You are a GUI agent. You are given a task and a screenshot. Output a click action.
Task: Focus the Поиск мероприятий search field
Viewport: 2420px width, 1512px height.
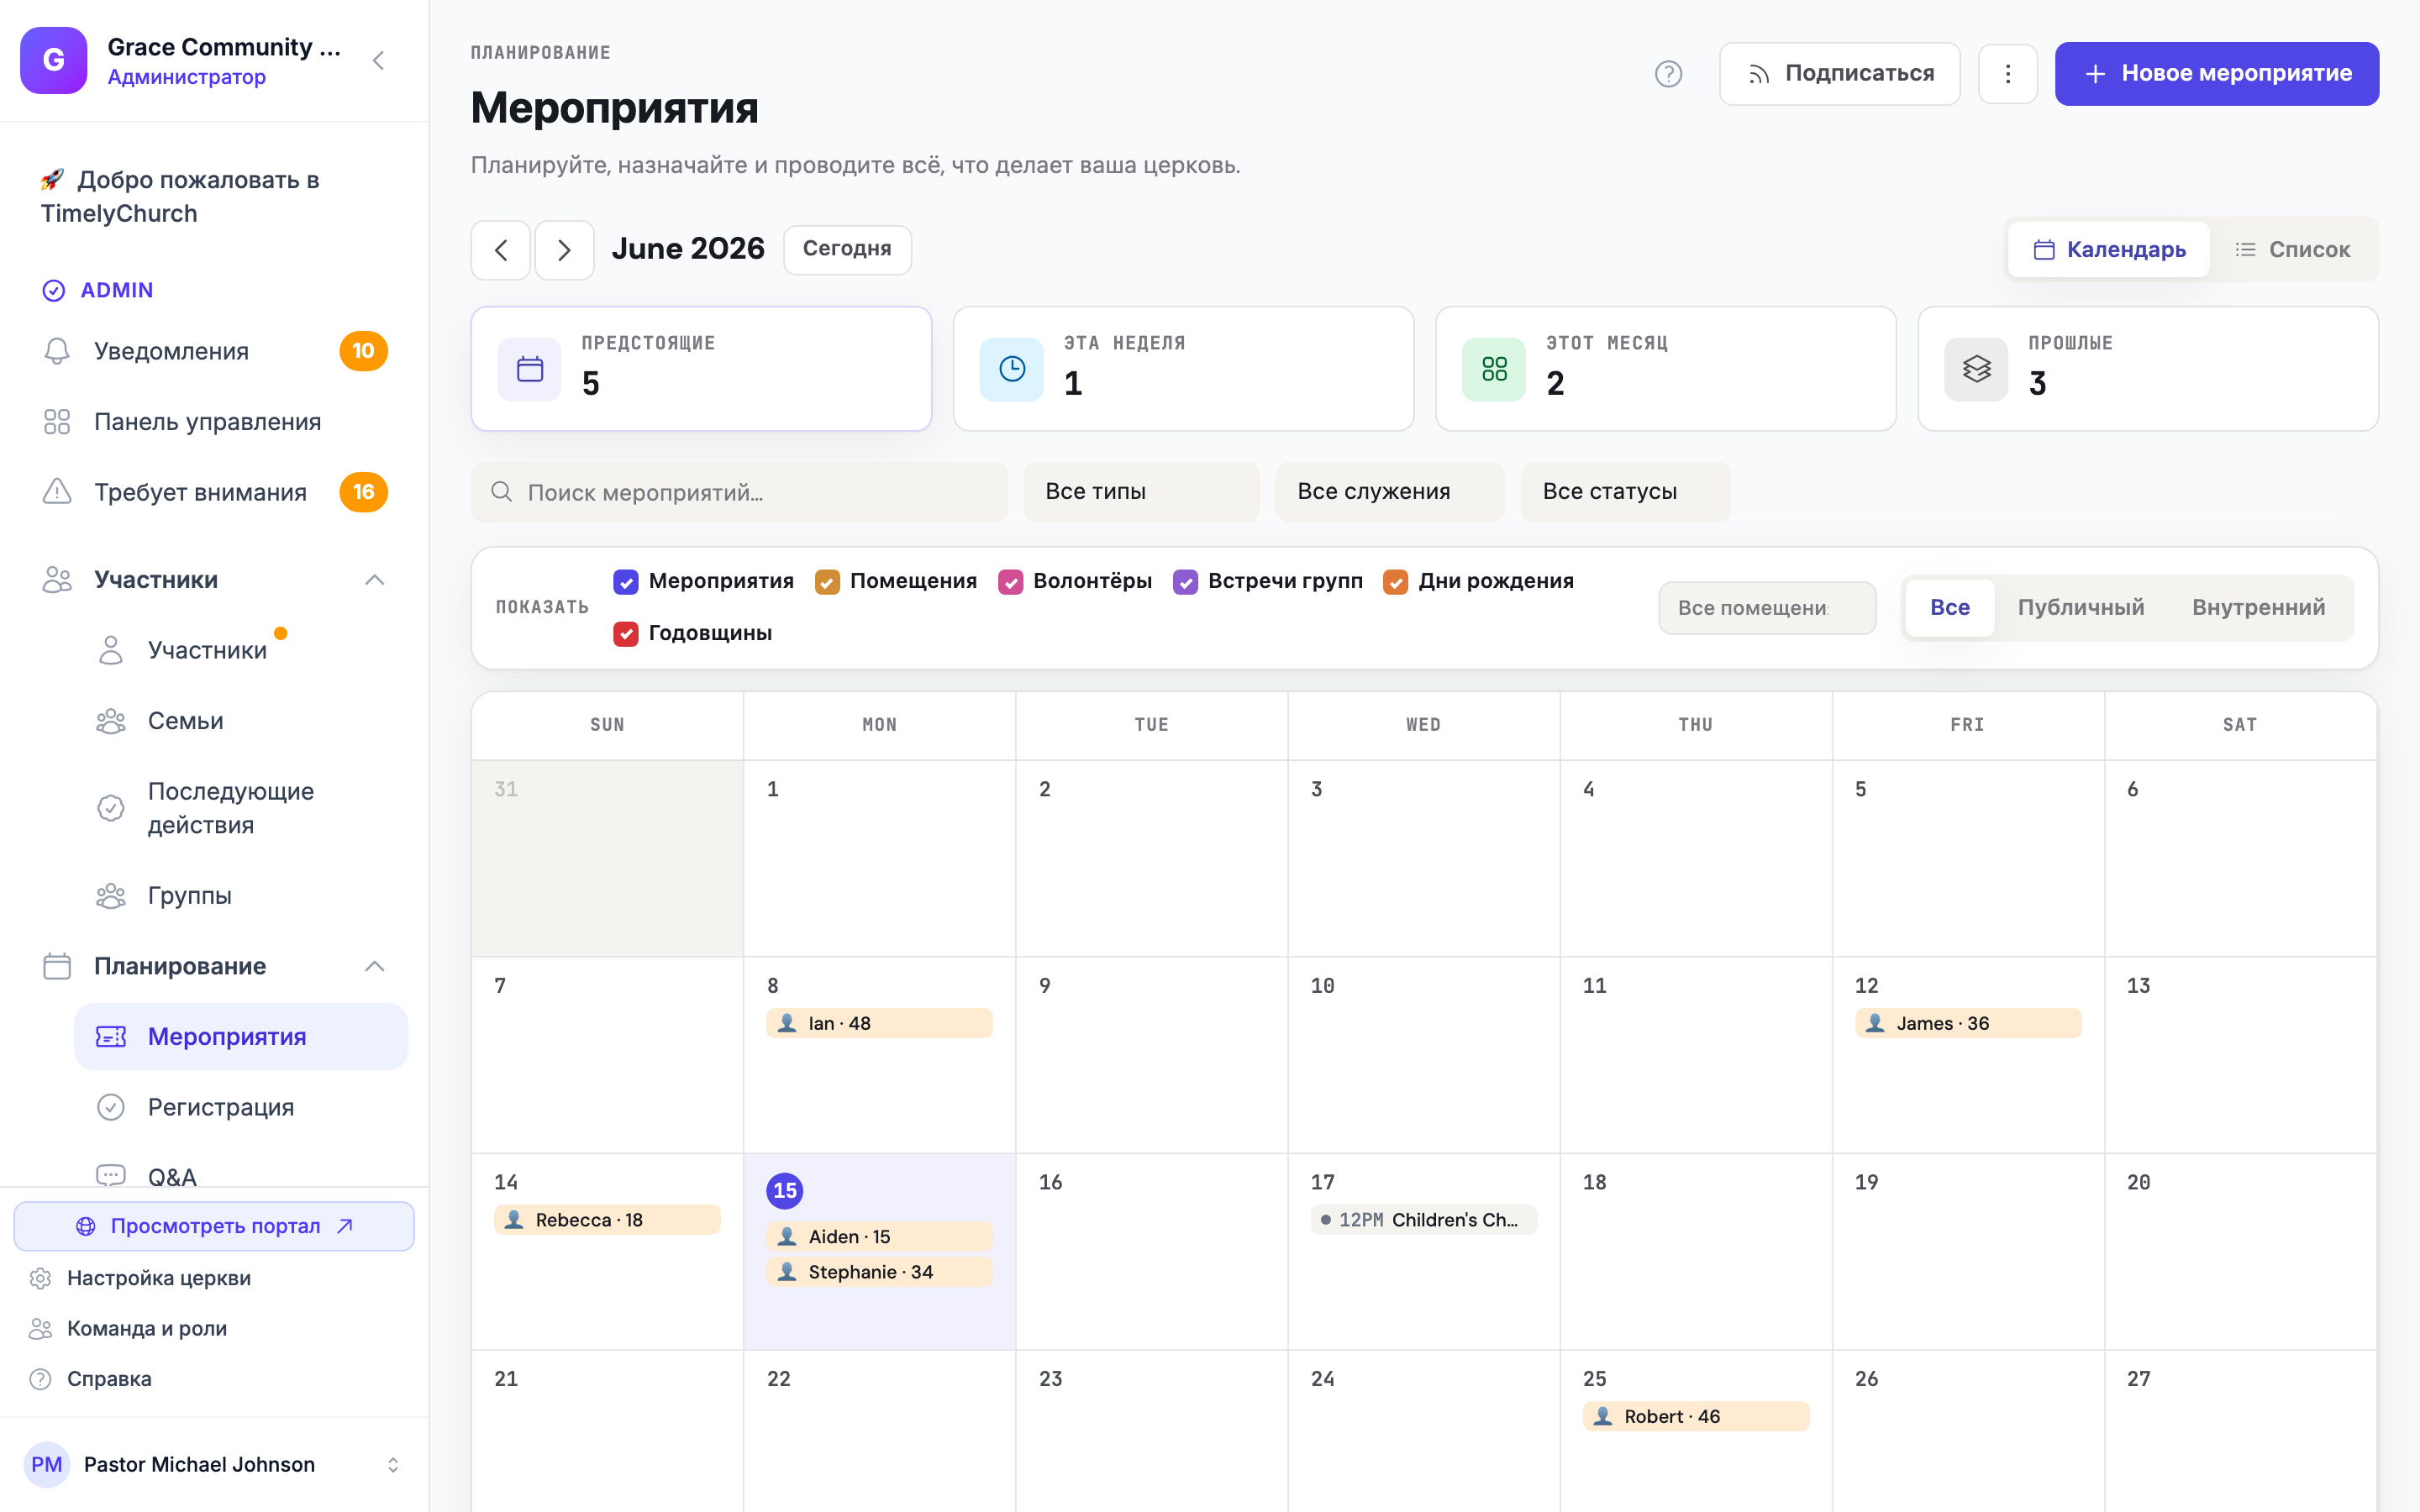pyautogui.click(x=739, y=492)
